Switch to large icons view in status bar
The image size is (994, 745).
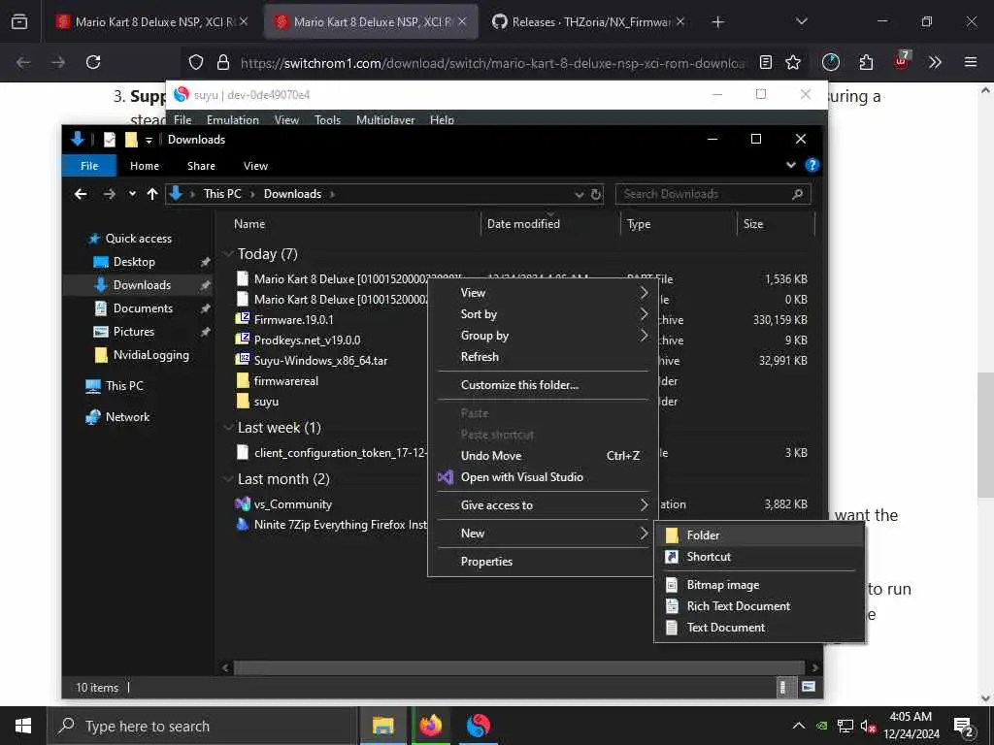coord(809,687)
